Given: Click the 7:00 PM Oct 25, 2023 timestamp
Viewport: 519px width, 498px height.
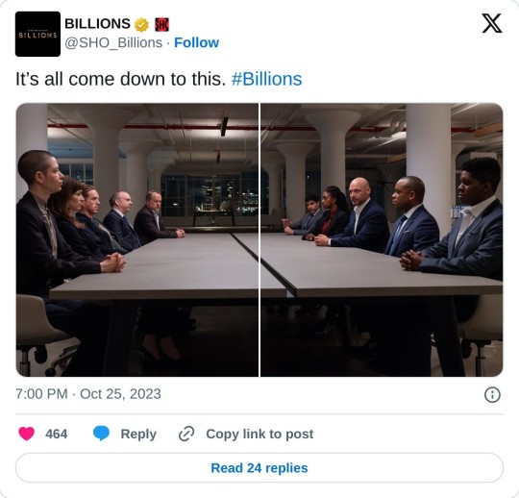Looking at the screenshot, I should (x=88, y=394).
